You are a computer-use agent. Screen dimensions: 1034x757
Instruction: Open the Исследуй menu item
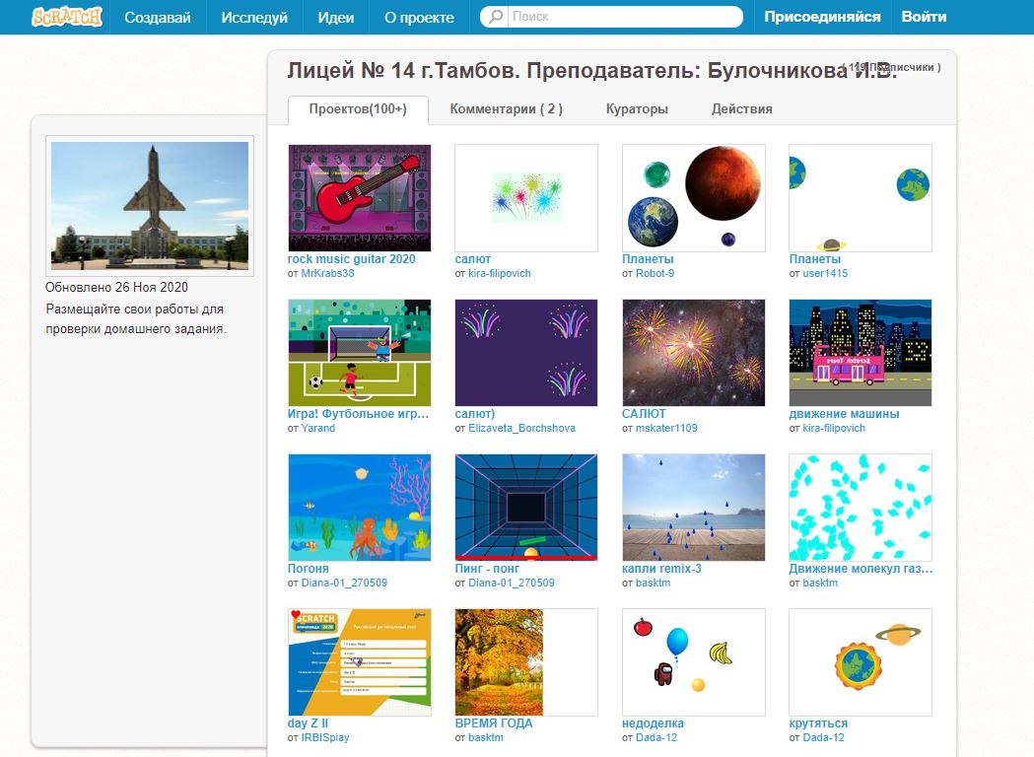(254, 17)
